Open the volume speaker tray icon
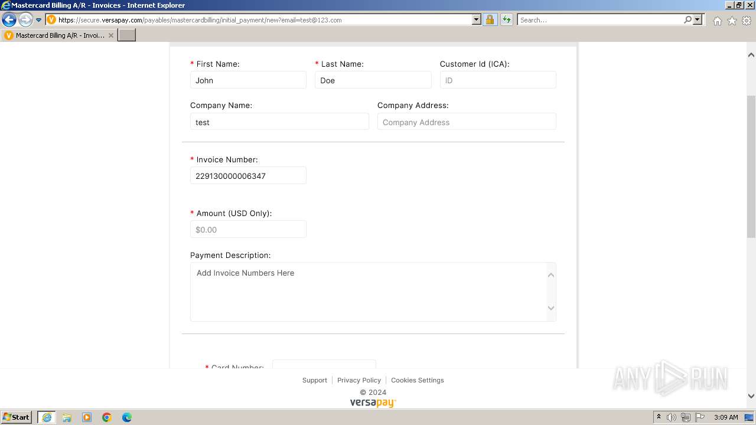This screenshot has width=756, height=425. coord(672,417)
